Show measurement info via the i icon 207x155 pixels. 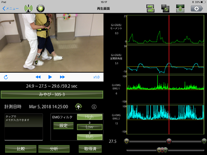94,107
